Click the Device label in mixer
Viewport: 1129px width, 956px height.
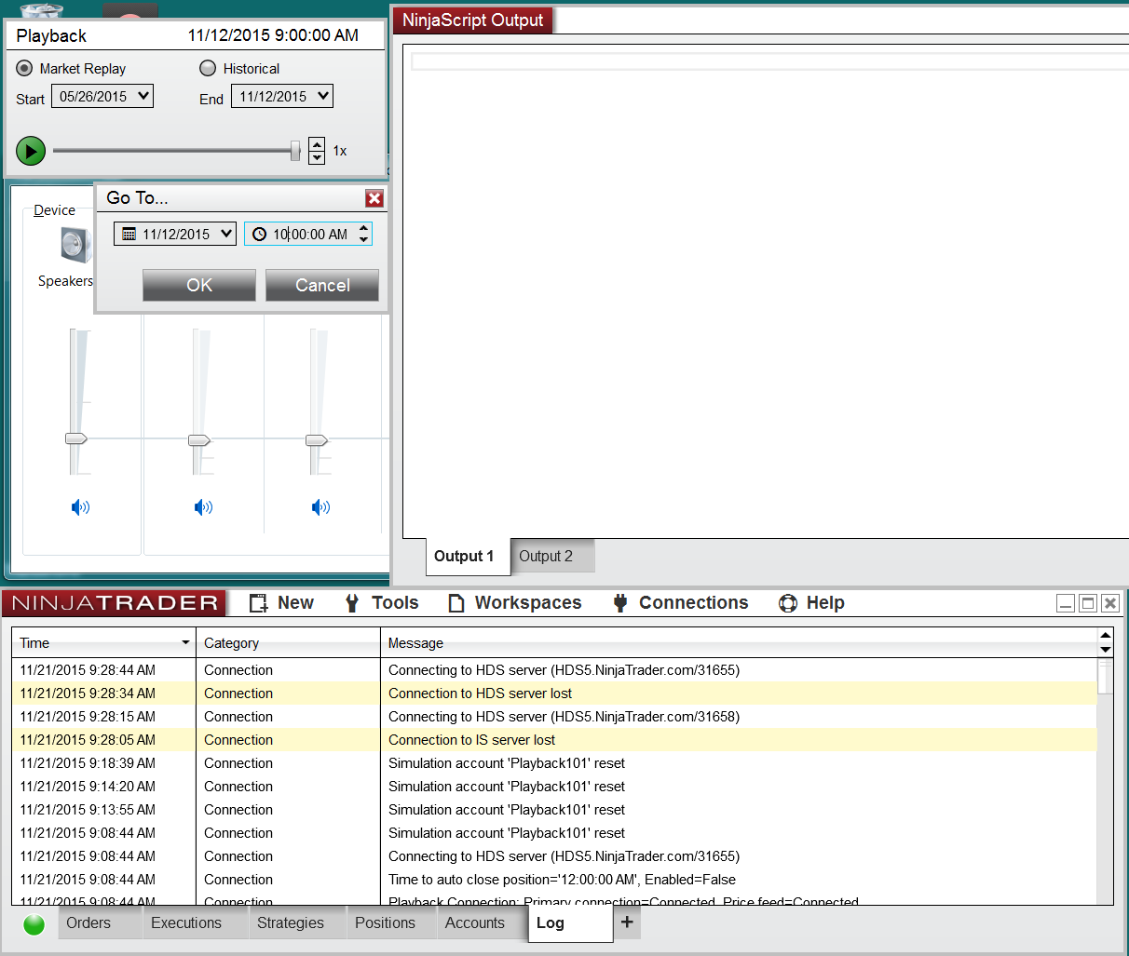54,210
